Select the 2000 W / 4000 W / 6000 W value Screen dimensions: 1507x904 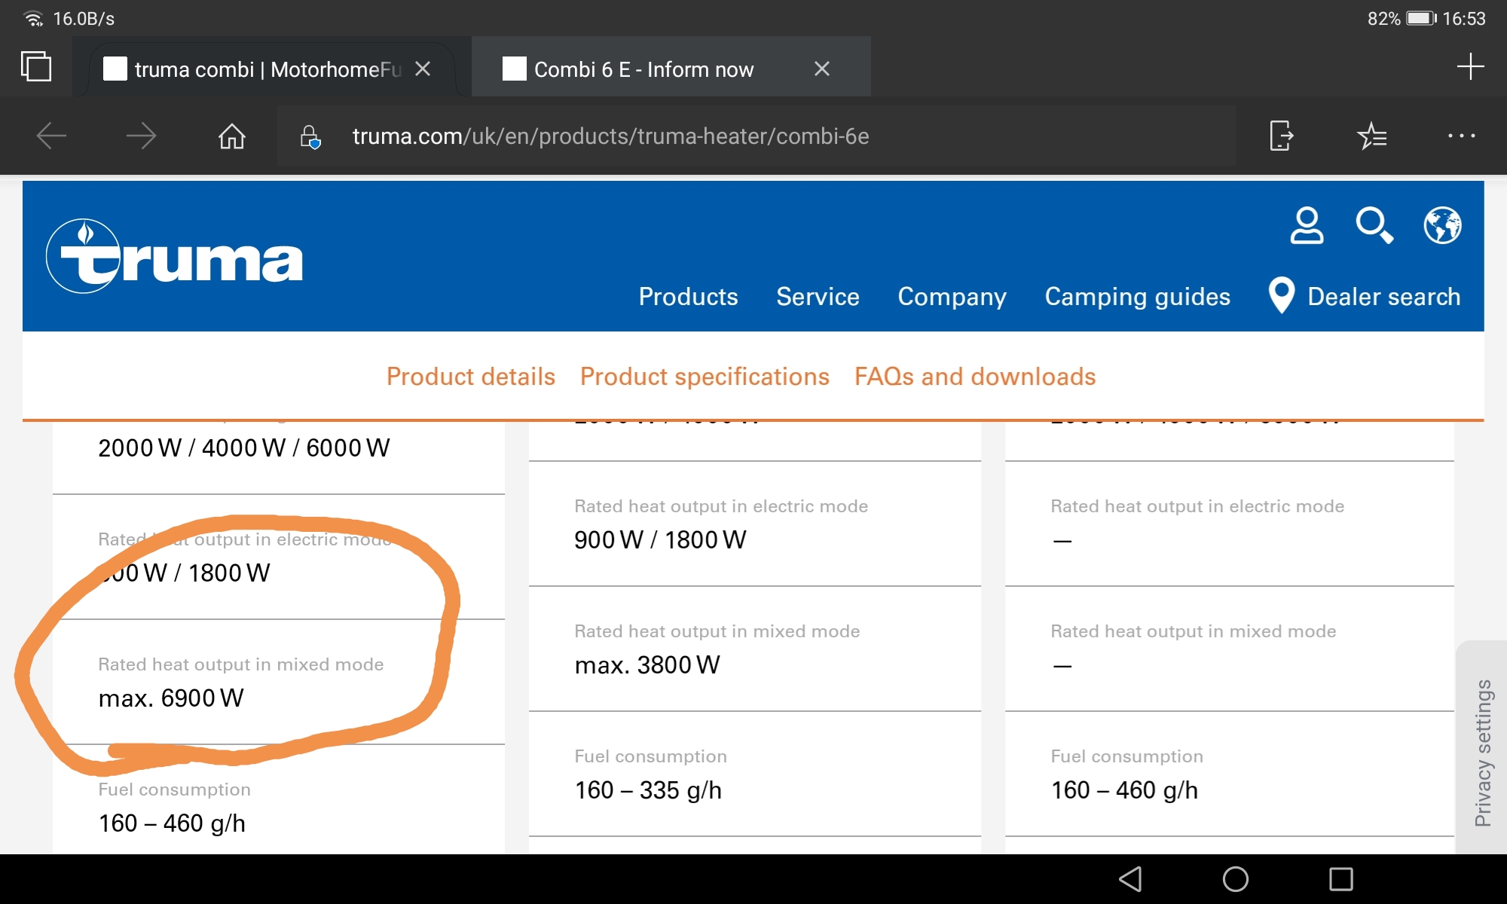[244, 448]
